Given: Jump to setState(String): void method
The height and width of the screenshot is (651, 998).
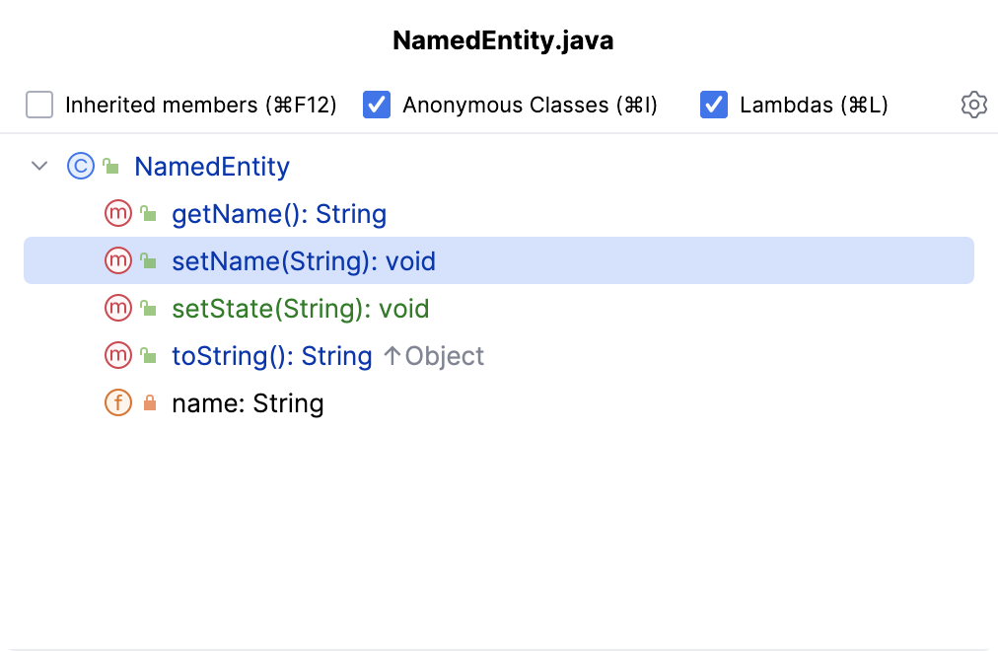Looking at the screenshot, I should pyautogui.click(x=300, y=308).
